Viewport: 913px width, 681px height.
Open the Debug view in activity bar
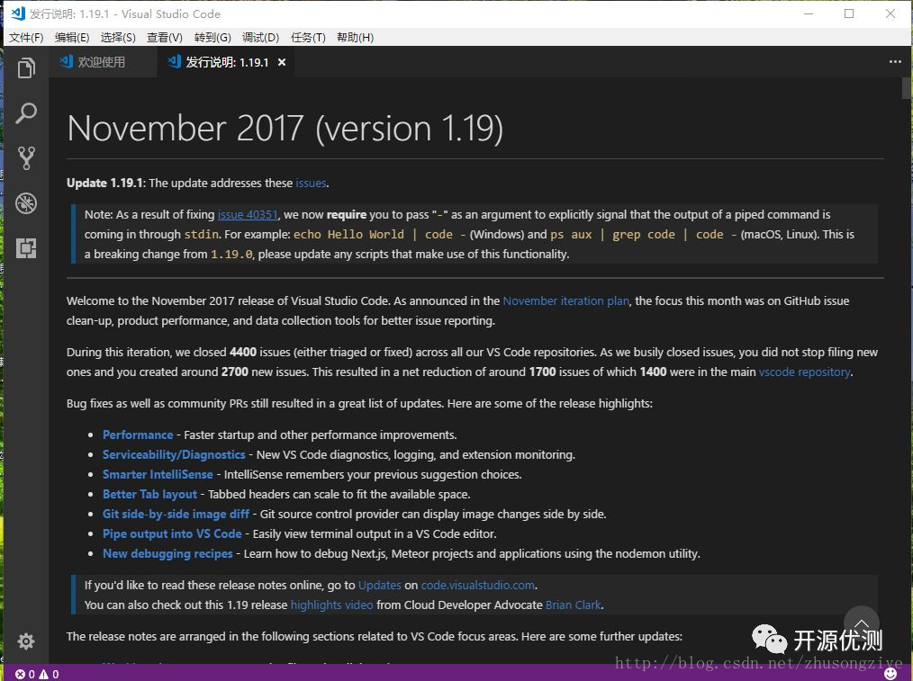pos(26,203)
